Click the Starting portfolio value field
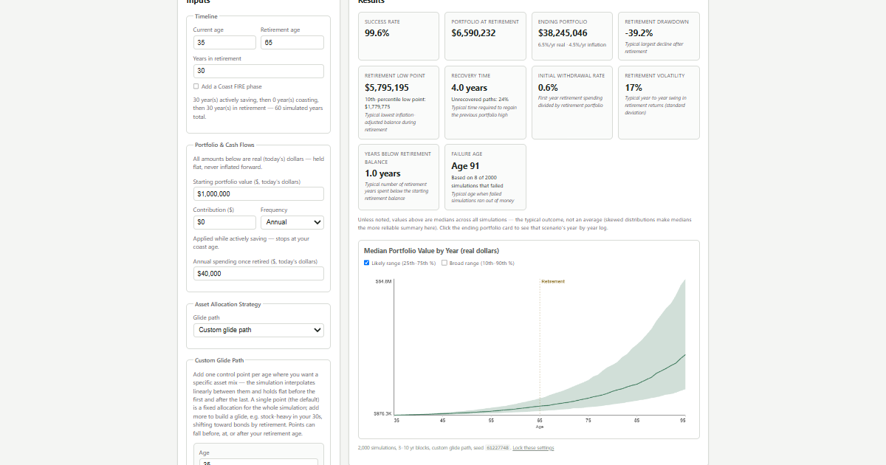Viewport: 886px width, 465px height. click(x=258, y=194)
